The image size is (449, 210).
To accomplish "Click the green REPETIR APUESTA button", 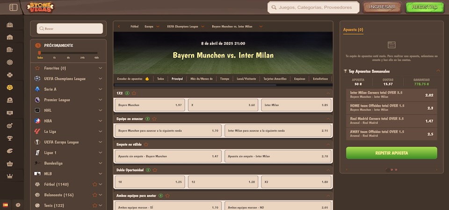I will click(391, 153).
